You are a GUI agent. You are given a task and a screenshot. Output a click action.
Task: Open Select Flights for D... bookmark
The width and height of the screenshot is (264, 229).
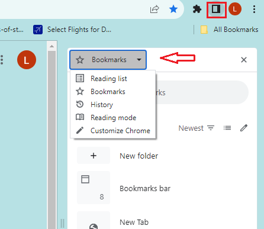(72, 30)
